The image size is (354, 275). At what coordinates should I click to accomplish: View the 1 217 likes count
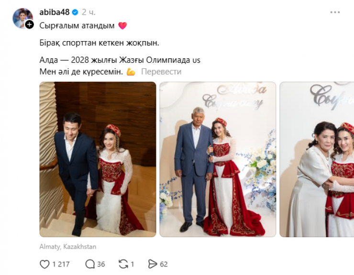tap(61, 264)
